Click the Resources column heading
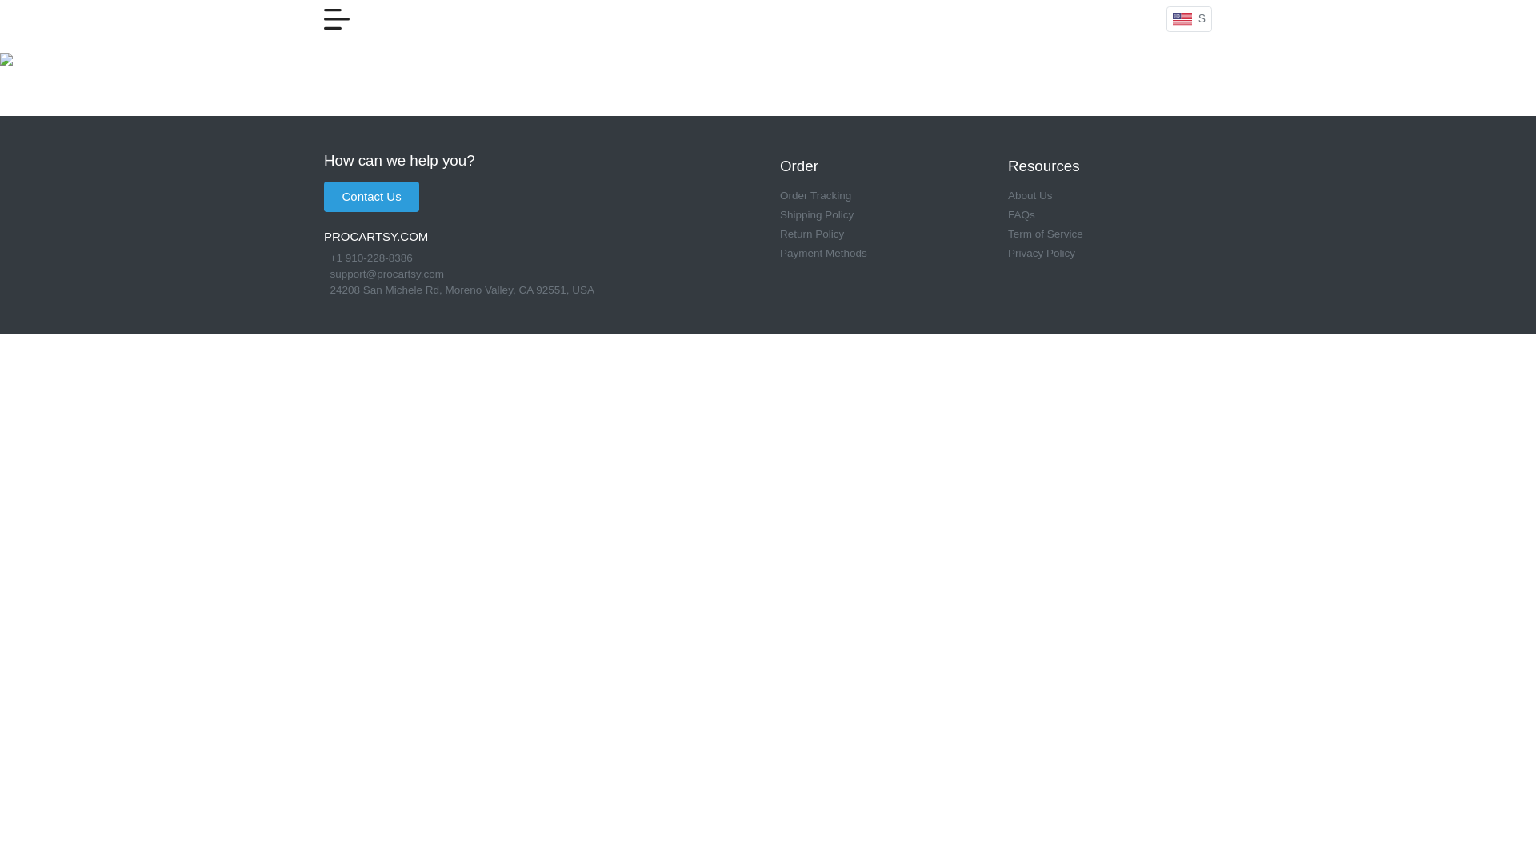 [1043, 166]
